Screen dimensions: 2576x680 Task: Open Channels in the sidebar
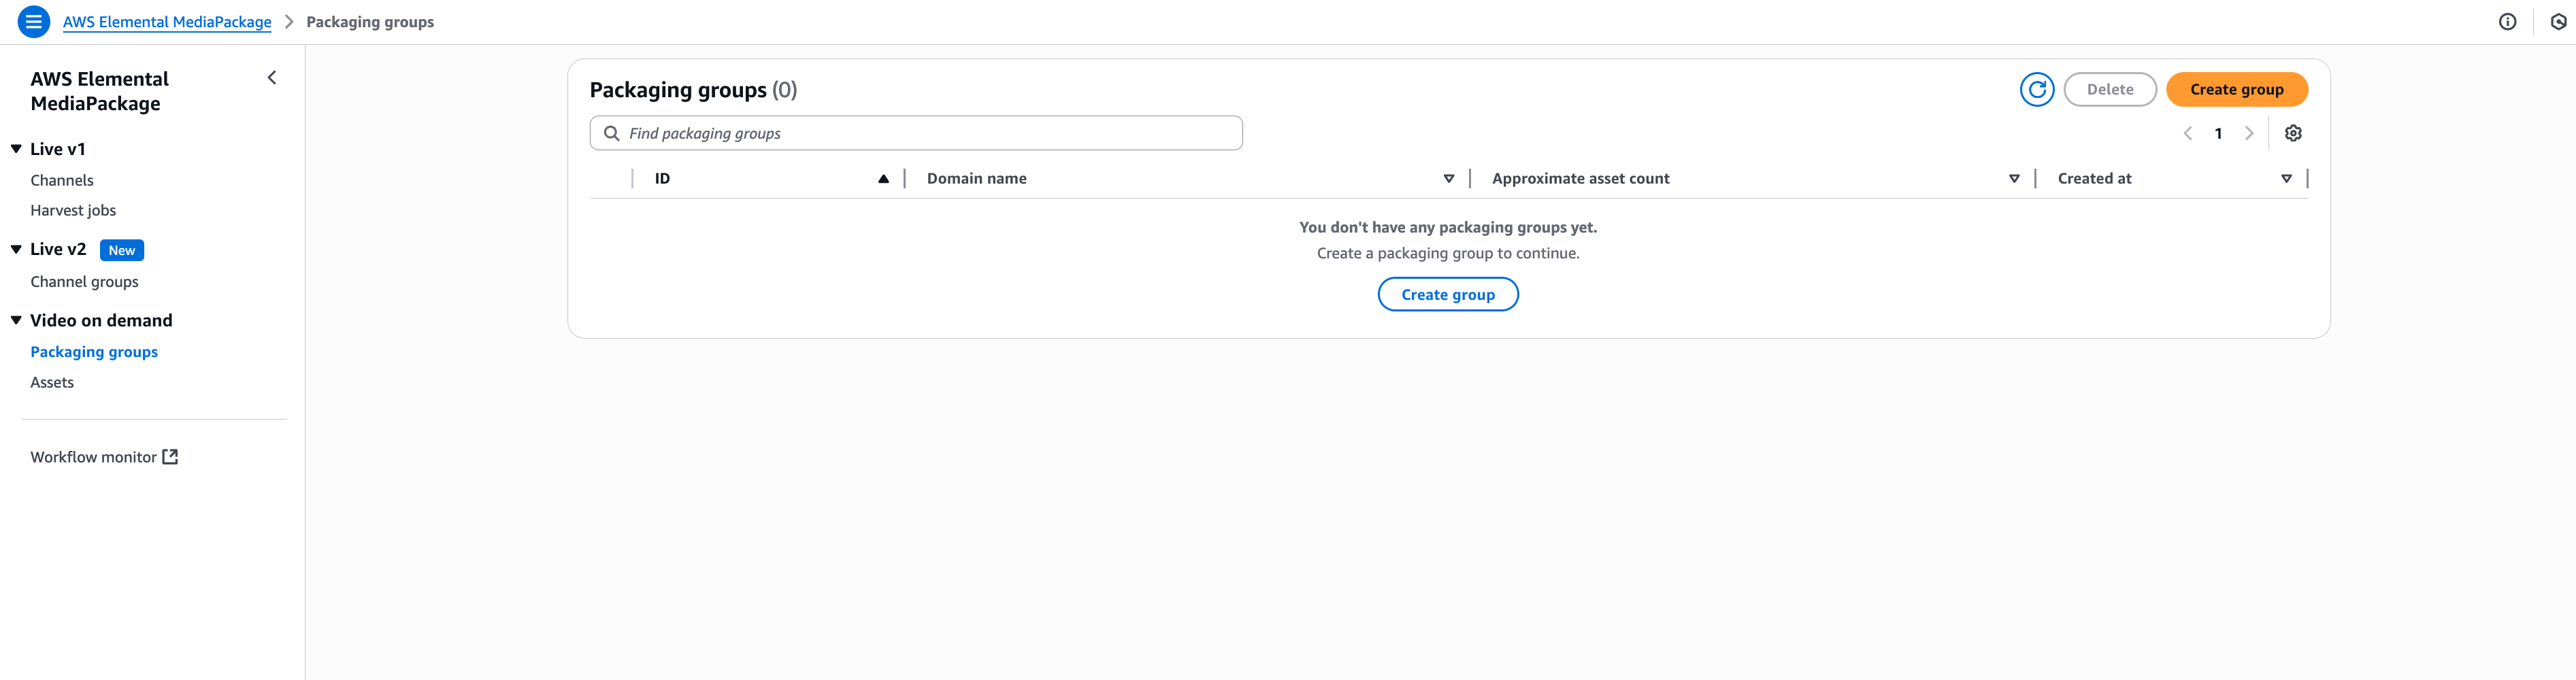click(x=62, y=180)
